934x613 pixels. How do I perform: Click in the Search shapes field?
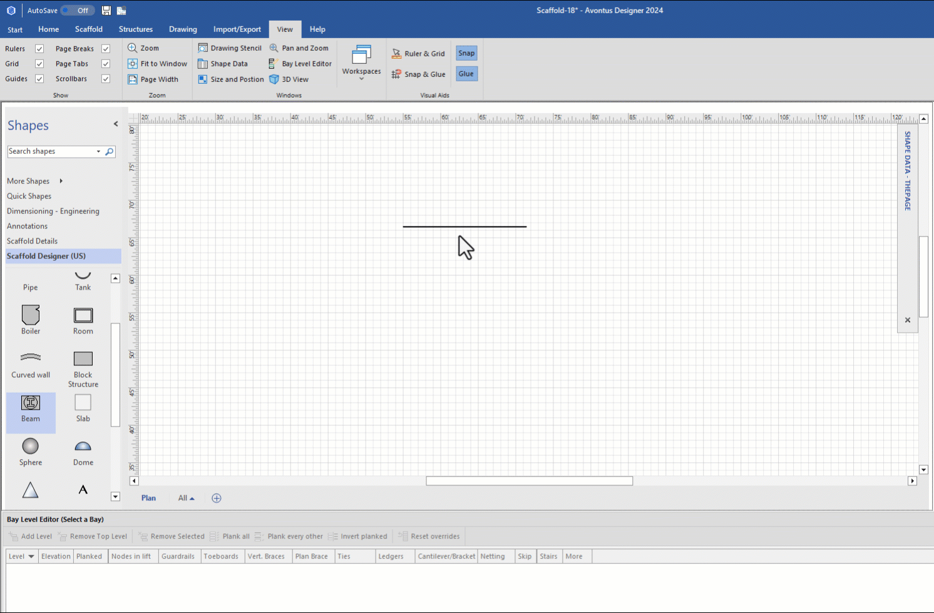coord(50,151)
